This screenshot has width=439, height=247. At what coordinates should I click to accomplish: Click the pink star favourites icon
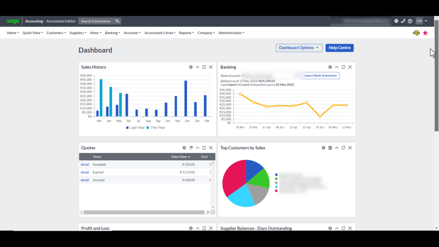[x=425, y=33]
